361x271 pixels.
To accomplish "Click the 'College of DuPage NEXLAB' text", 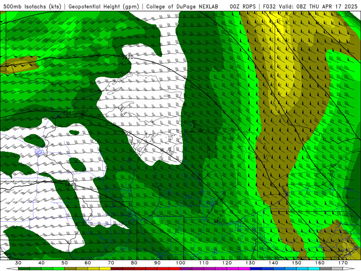I will click(x=182, y=6).
